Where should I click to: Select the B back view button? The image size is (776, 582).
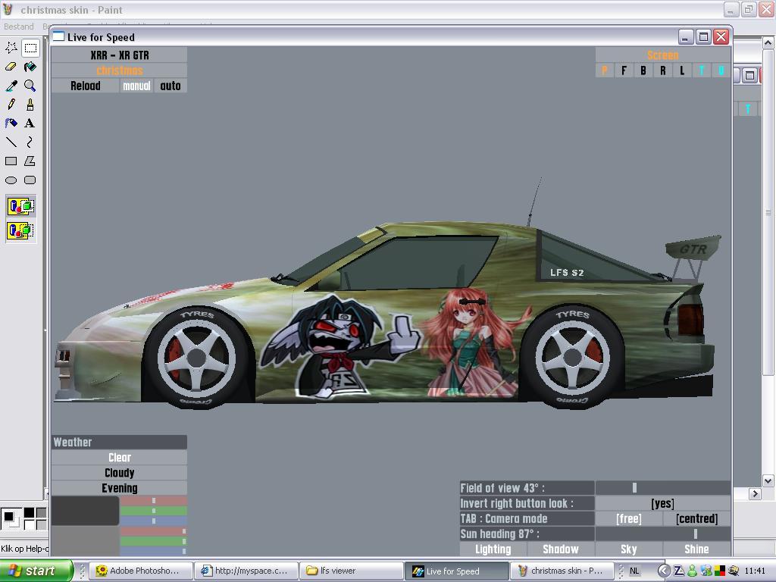tap(643, 70)
